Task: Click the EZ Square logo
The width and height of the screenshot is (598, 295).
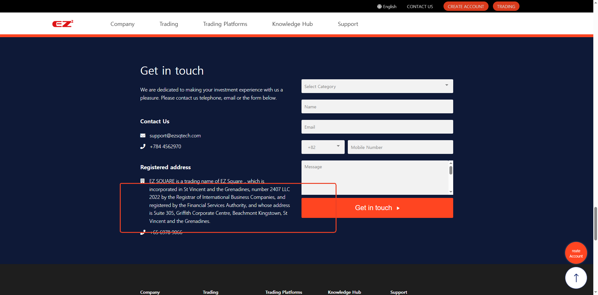Action: click(x=63, y=24)
